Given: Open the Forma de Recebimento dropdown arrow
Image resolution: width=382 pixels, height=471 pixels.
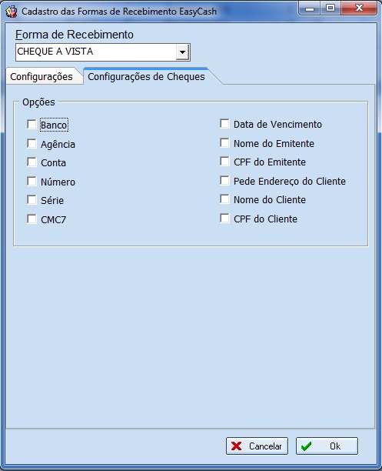Looking at the screenshot, I should click(182, 52).
